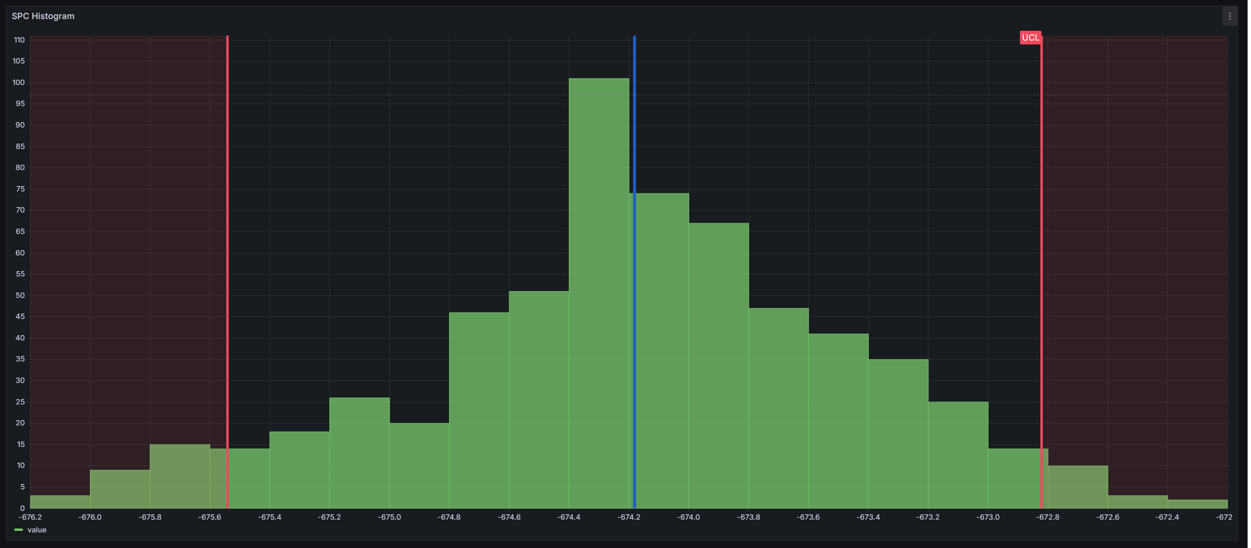1251x548 pixels.
Task: Click the bar between -674.0 and -673.8
Action: coord(719,366)
